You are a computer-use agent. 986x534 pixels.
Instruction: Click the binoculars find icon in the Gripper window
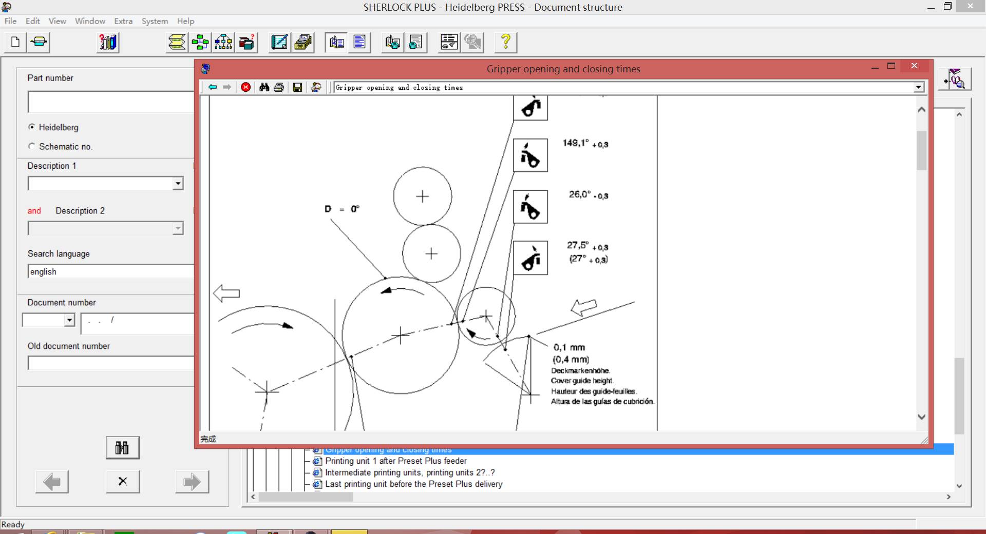pos(264,87)
